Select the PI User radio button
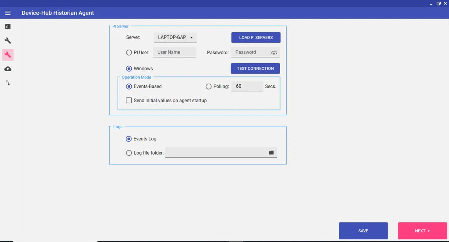This screenshot has height=242, width=449. 129,53
